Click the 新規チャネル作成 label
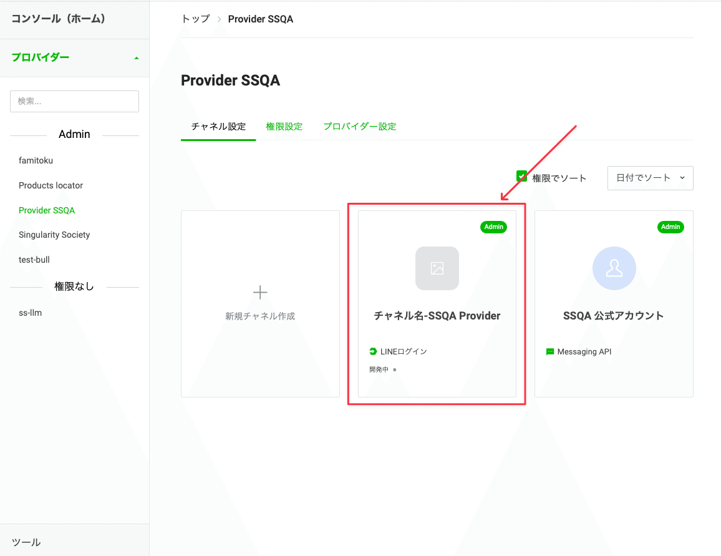This screenshot has height=556, width=721. (260, 316)
